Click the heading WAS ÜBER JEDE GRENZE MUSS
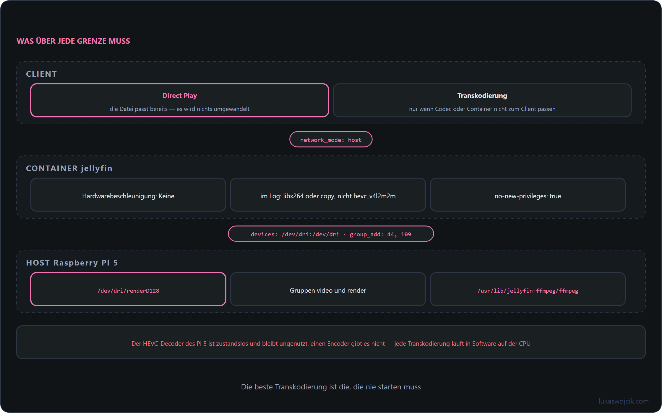The image size is (662, 413). point(73,41)
